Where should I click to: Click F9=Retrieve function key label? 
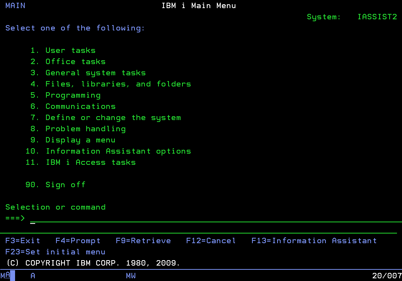[x=143, y=240]
